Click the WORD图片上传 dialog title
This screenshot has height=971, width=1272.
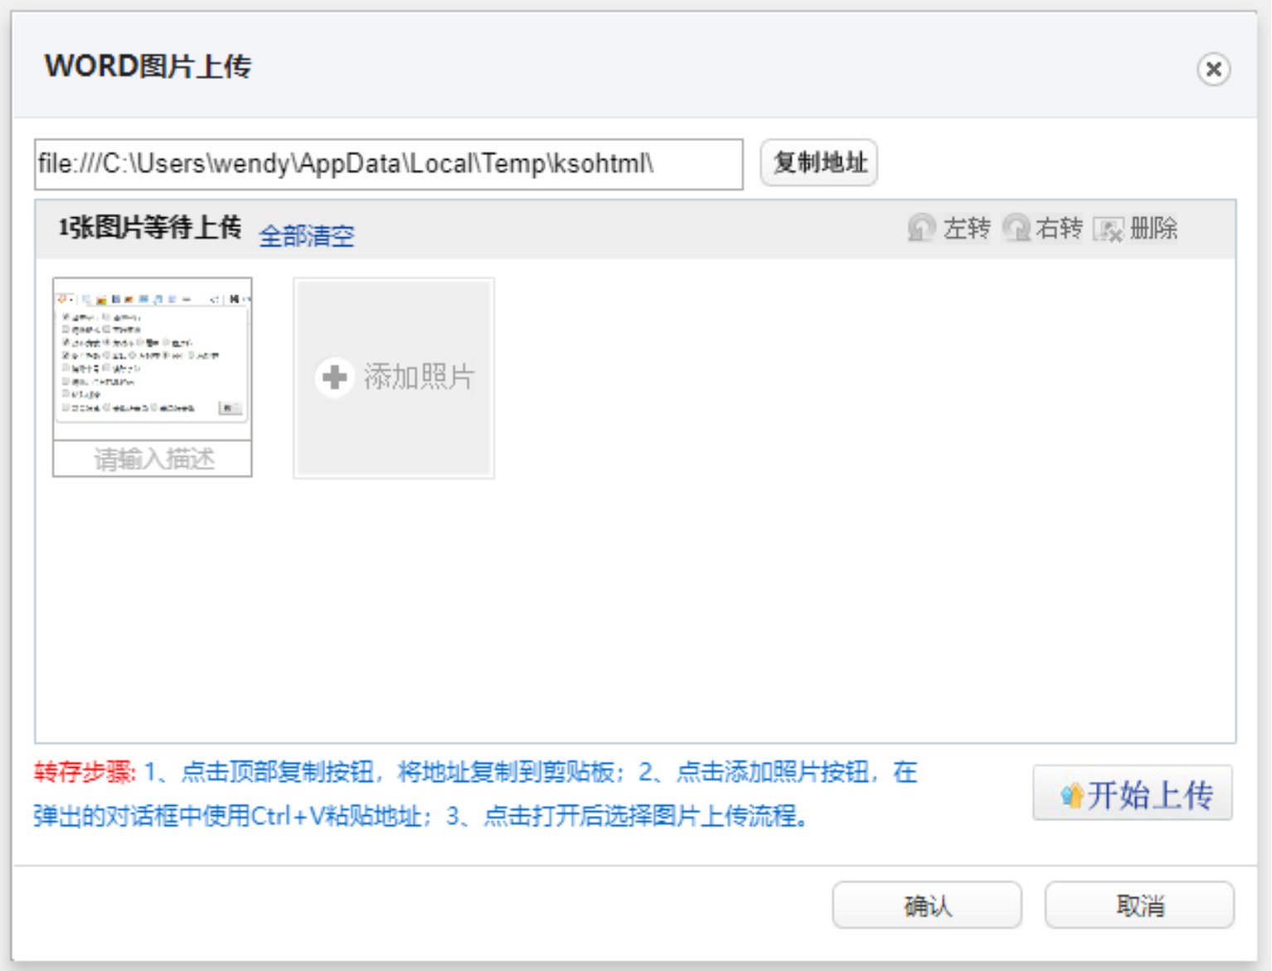pyautogui.click(x=148, y=66)
